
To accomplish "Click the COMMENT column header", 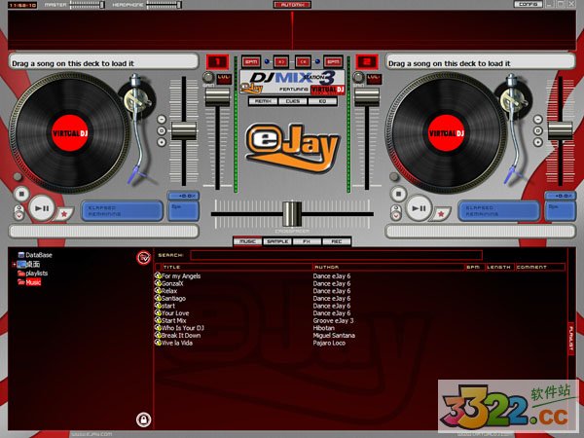I will pos(540,267).
